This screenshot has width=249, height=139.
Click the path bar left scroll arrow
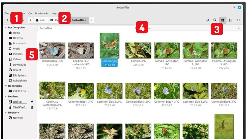click(31, 20)
